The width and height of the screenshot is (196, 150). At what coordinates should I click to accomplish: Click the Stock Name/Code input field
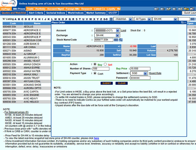pos(104,40)
